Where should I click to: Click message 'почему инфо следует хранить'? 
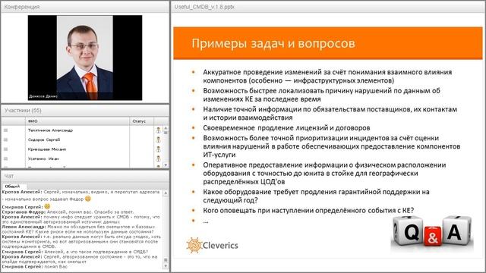81,219
